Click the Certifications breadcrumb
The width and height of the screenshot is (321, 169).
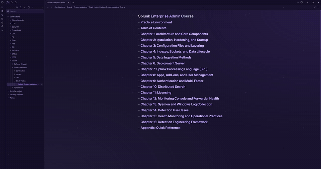60,7
